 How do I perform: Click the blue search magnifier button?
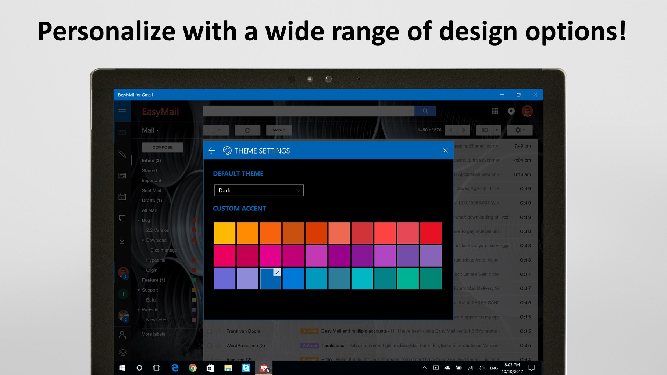tap(425, 111)
